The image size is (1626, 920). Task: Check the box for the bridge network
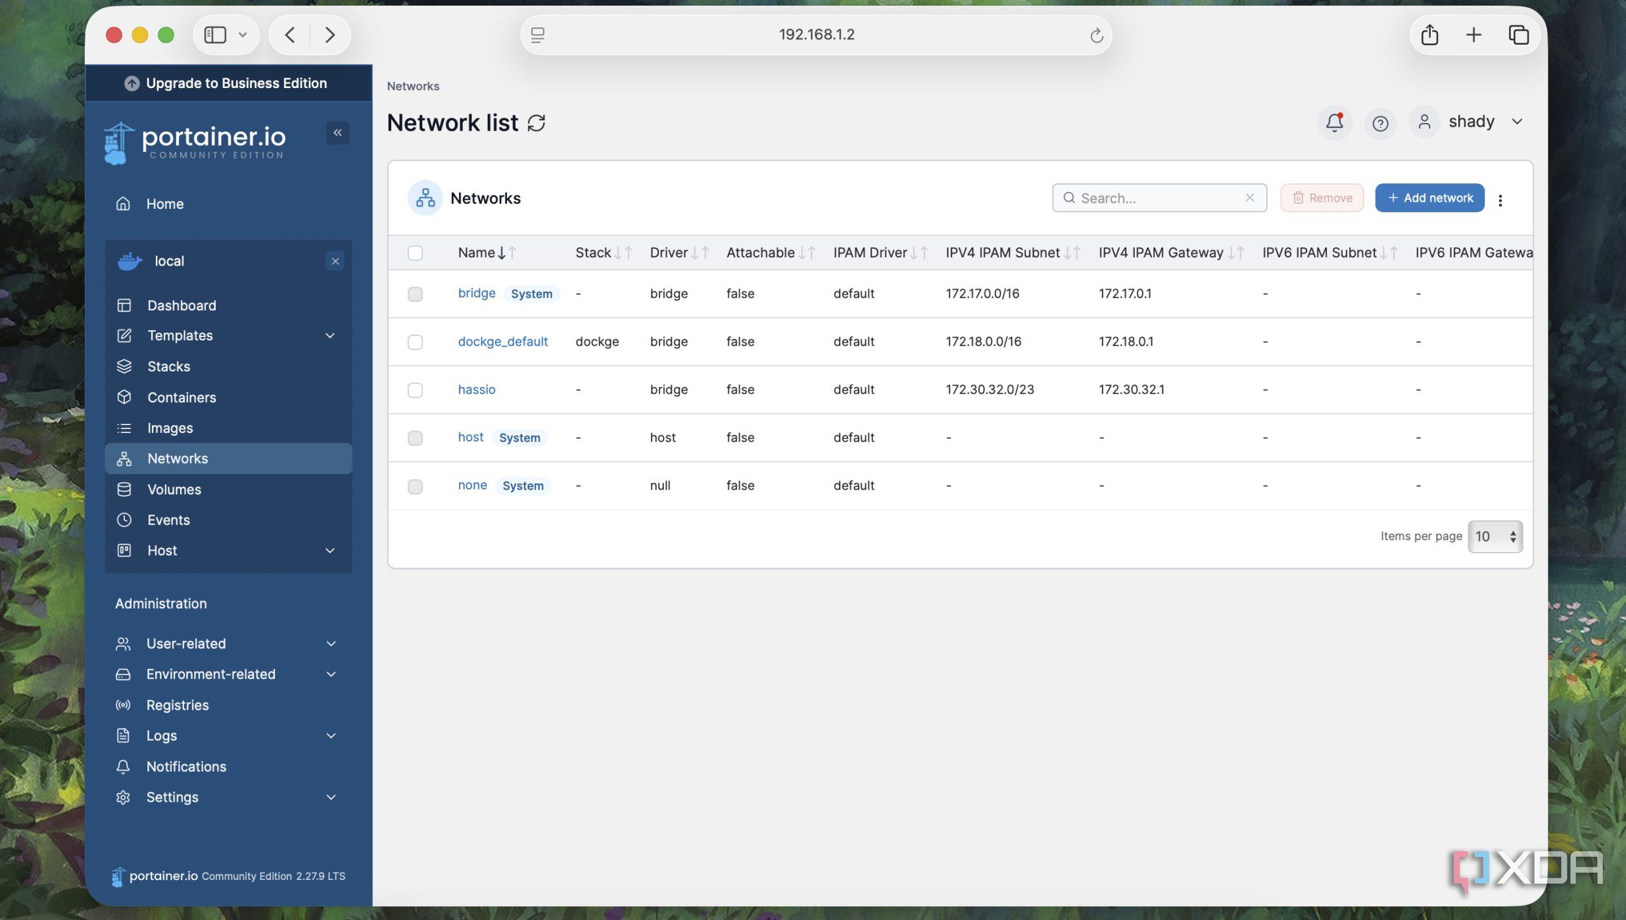click(x=415, y=294)
